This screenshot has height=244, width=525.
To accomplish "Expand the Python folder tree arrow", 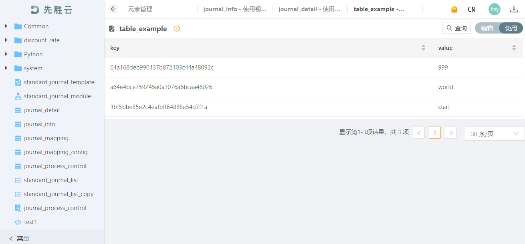I will pos(6,54).
